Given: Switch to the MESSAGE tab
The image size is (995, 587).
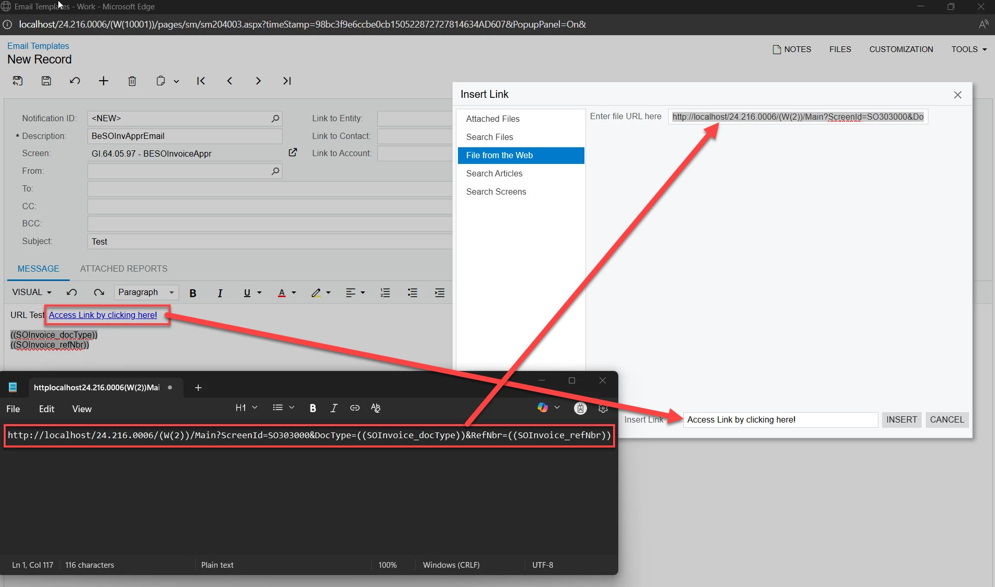Looking at the screenshot, I should point(39,269).
